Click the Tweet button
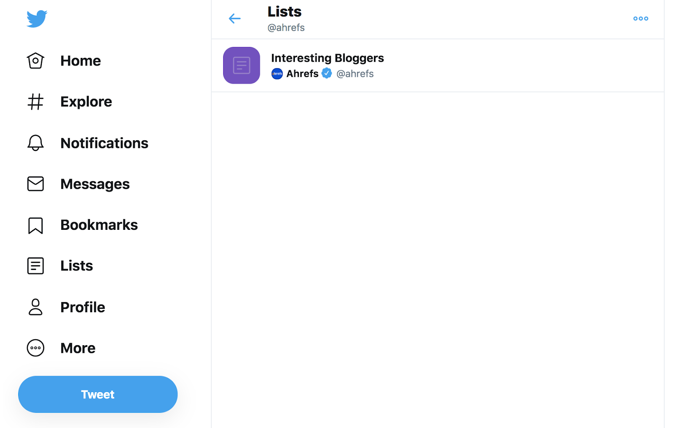The width and height of the screenshot is (676, 428). tap(98, 394)
